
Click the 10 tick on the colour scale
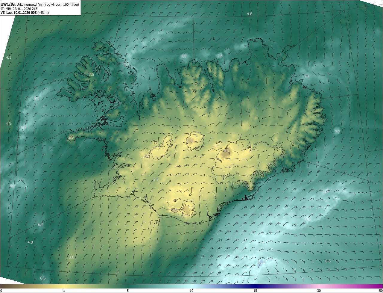[191, 291]
